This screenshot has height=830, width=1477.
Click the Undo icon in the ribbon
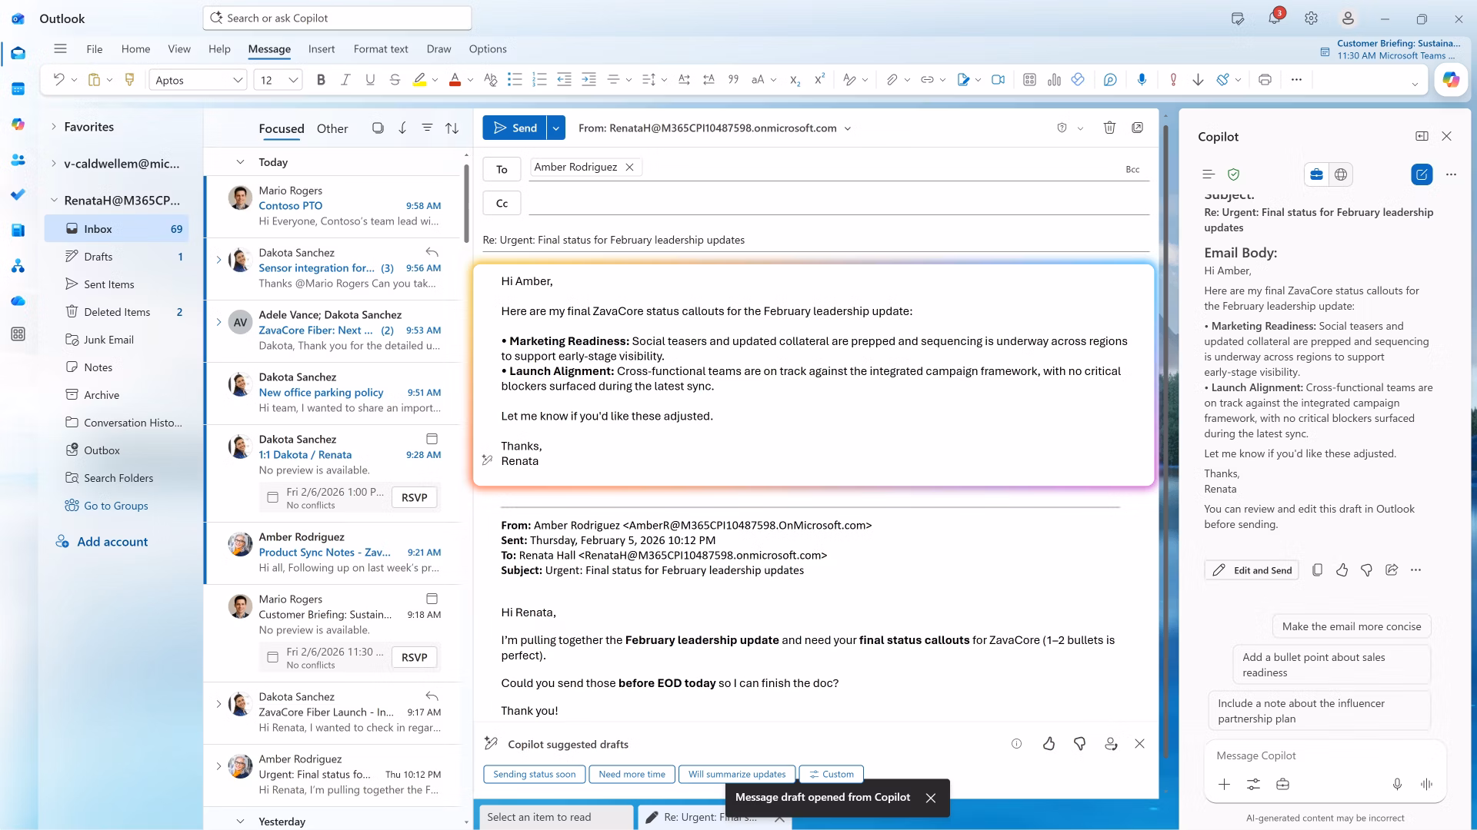[x=58, y=80]
